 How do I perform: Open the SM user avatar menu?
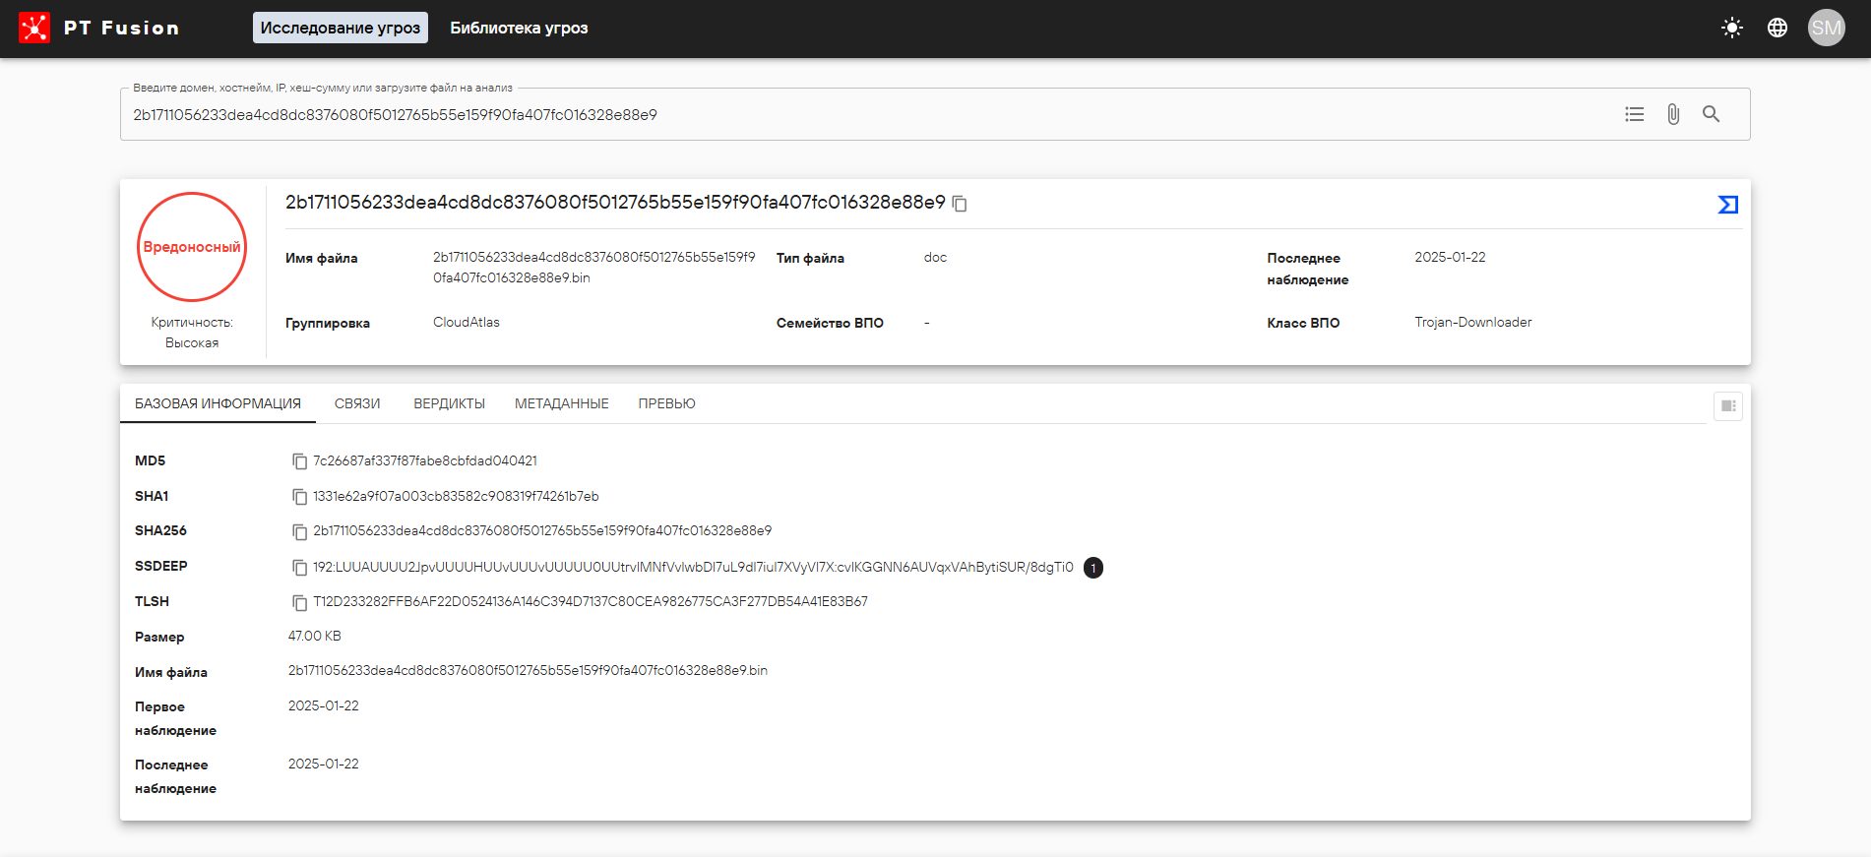coord(1826,28)
